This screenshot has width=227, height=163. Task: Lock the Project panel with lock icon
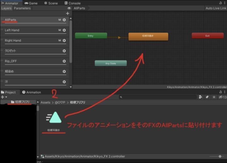click(220, 92)
